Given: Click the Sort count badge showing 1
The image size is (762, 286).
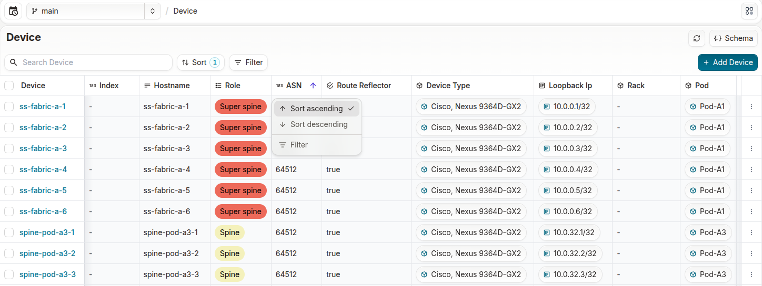Looking at the screenshot, I should [215, 62].
